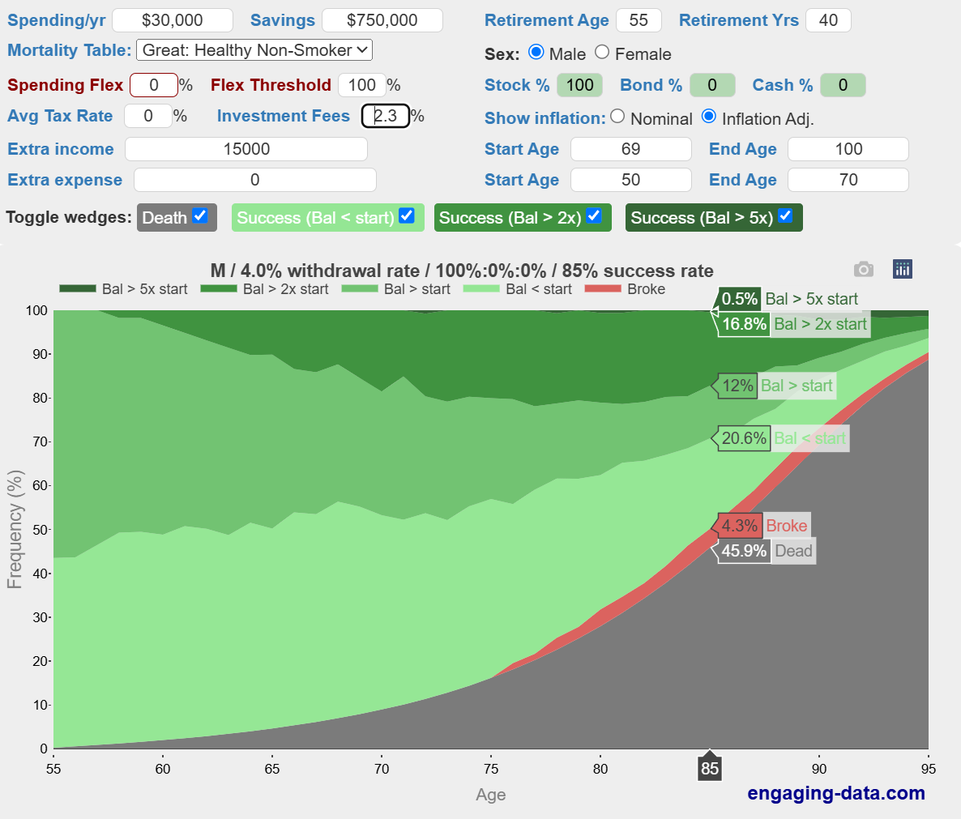This screenshot has height=819, width=961.
Task: Click the Savings amount field
Action: point(382,20)
